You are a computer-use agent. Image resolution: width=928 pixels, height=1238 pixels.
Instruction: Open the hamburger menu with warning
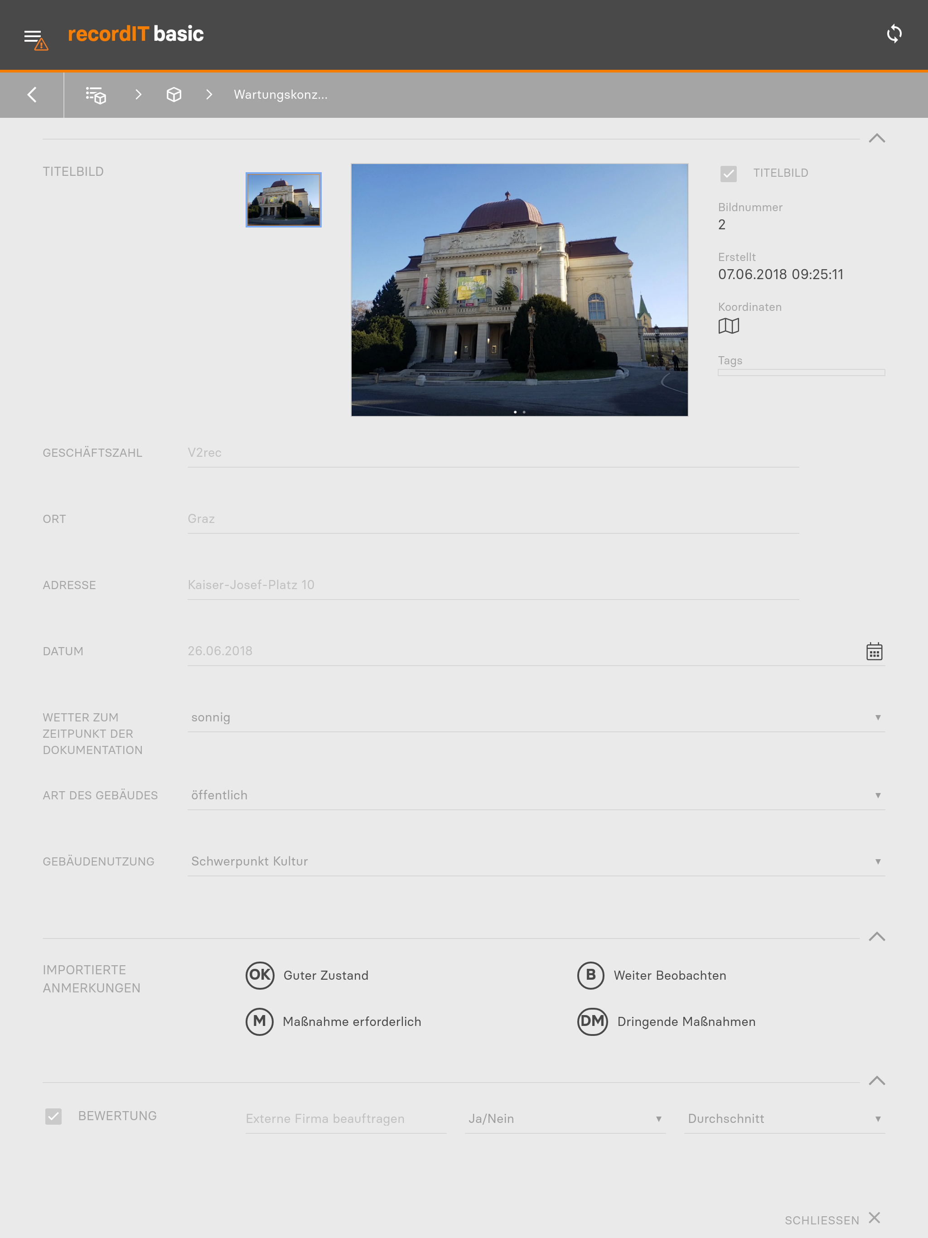click(36, 39)
